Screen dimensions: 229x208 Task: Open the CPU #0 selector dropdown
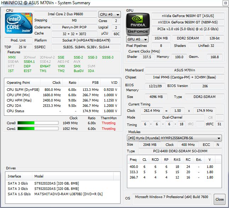[x=110, y=15]
